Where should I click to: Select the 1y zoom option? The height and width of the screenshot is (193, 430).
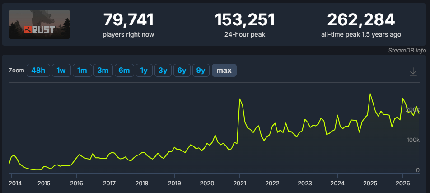pos(144,70)
